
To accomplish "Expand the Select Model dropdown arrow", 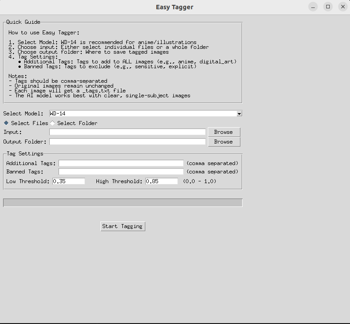I will pyautogui.click(x=239, y=114).
